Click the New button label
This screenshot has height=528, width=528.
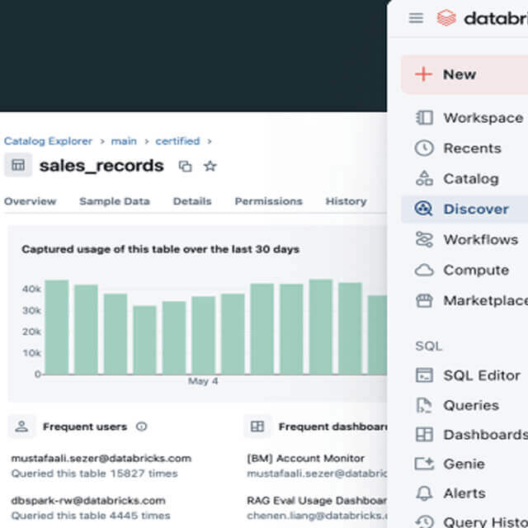click(460, 74)
